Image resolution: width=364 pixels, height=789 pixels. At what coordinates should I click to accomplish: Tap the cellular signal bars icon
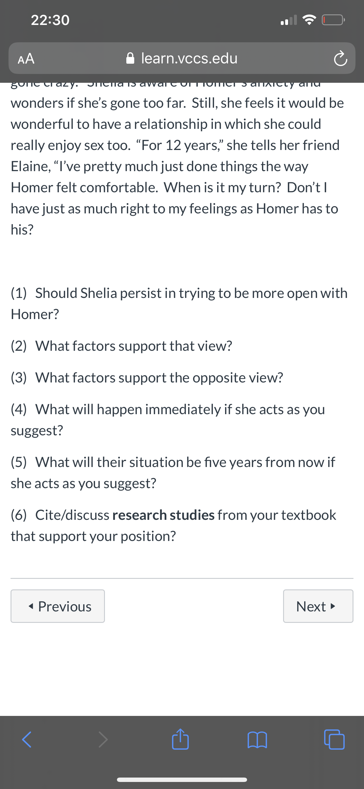pyautogui.click(x=288, y=20)
